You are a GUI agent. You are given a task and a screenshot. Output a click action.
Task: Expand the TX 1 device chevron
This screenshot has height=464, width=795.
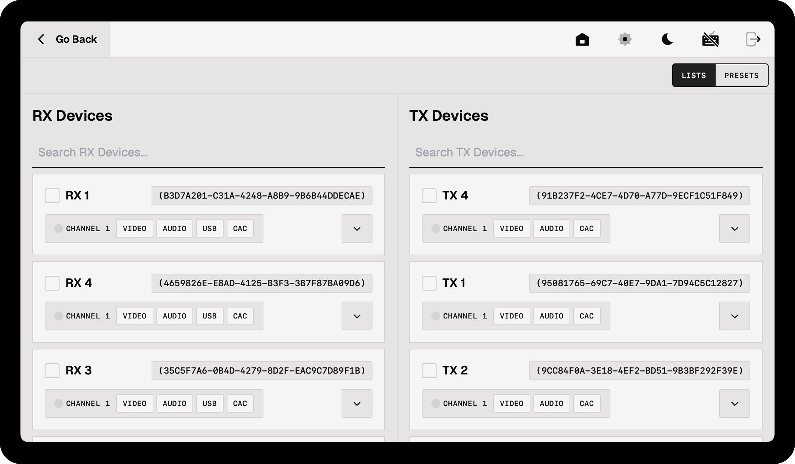(x=735, y=316)
